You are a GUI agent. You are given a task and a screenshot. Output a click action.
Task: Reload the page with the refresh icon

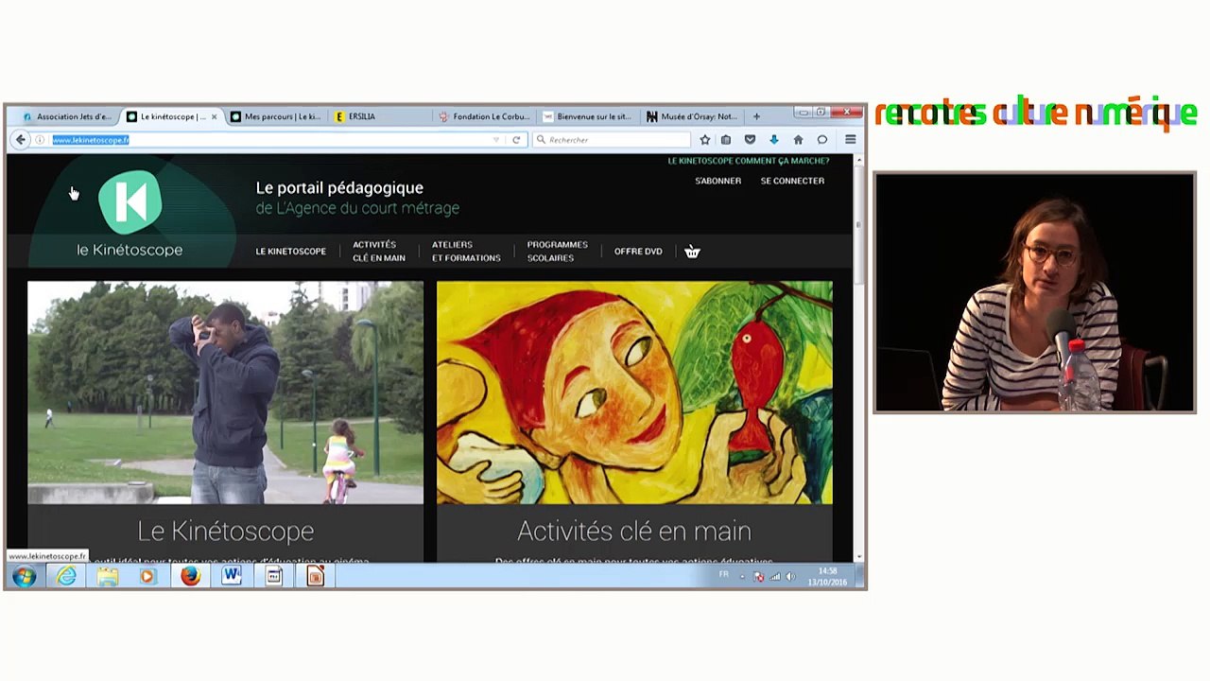click(516, 140)
